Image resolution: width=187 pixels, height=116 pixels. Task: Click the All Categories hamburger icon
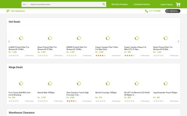(x=8, y=11)
